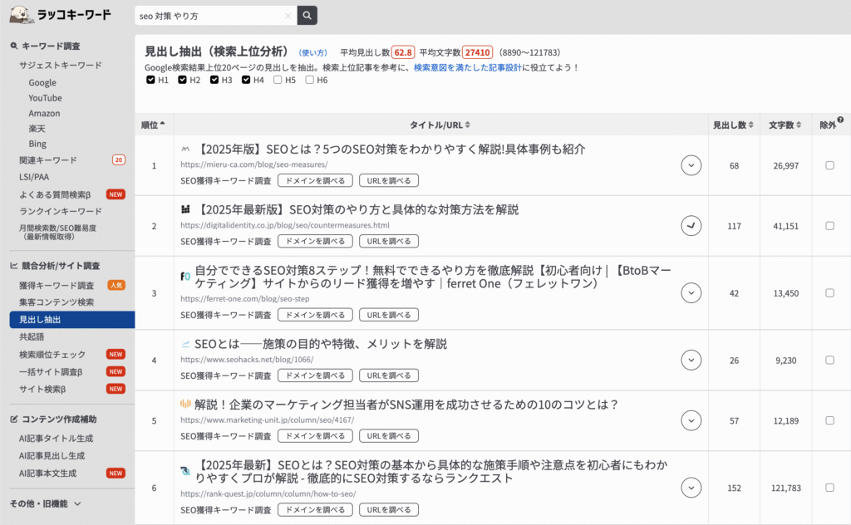This screenshot has height=525, width=851.
Task: Click the magnifying glass search button
Action: click(x=307, y=15)
